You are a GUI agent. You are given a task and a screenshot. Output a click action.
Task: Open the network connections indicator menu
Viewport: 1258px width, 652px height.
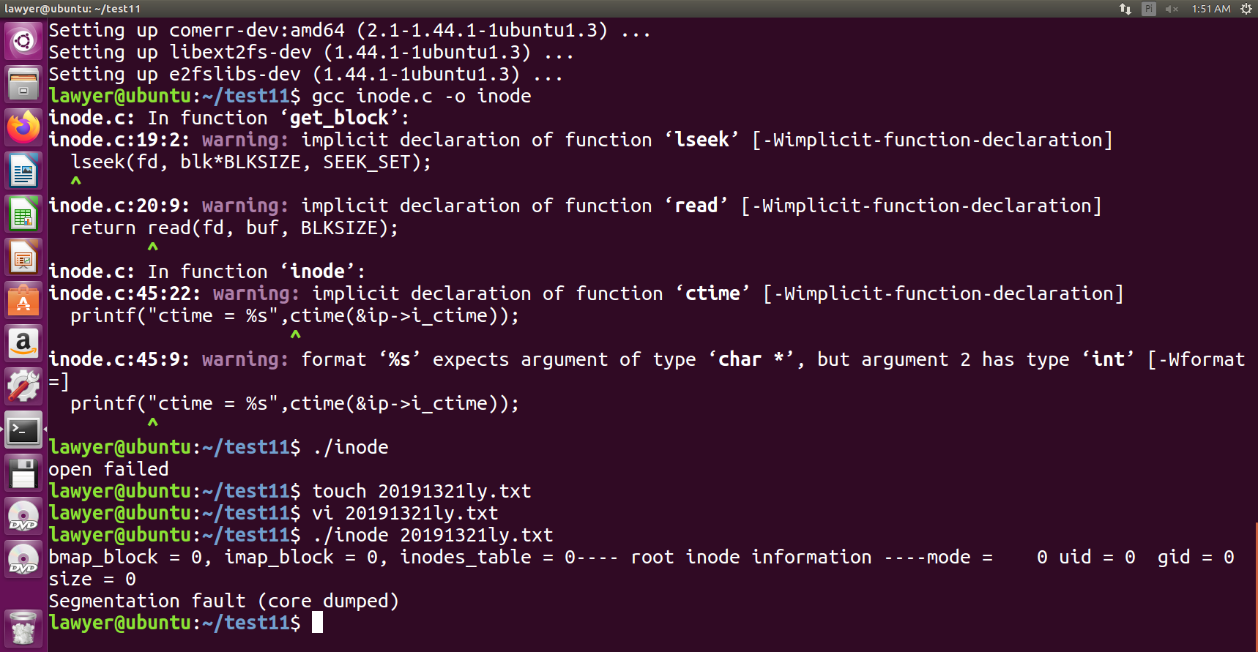click(1125, 9)
